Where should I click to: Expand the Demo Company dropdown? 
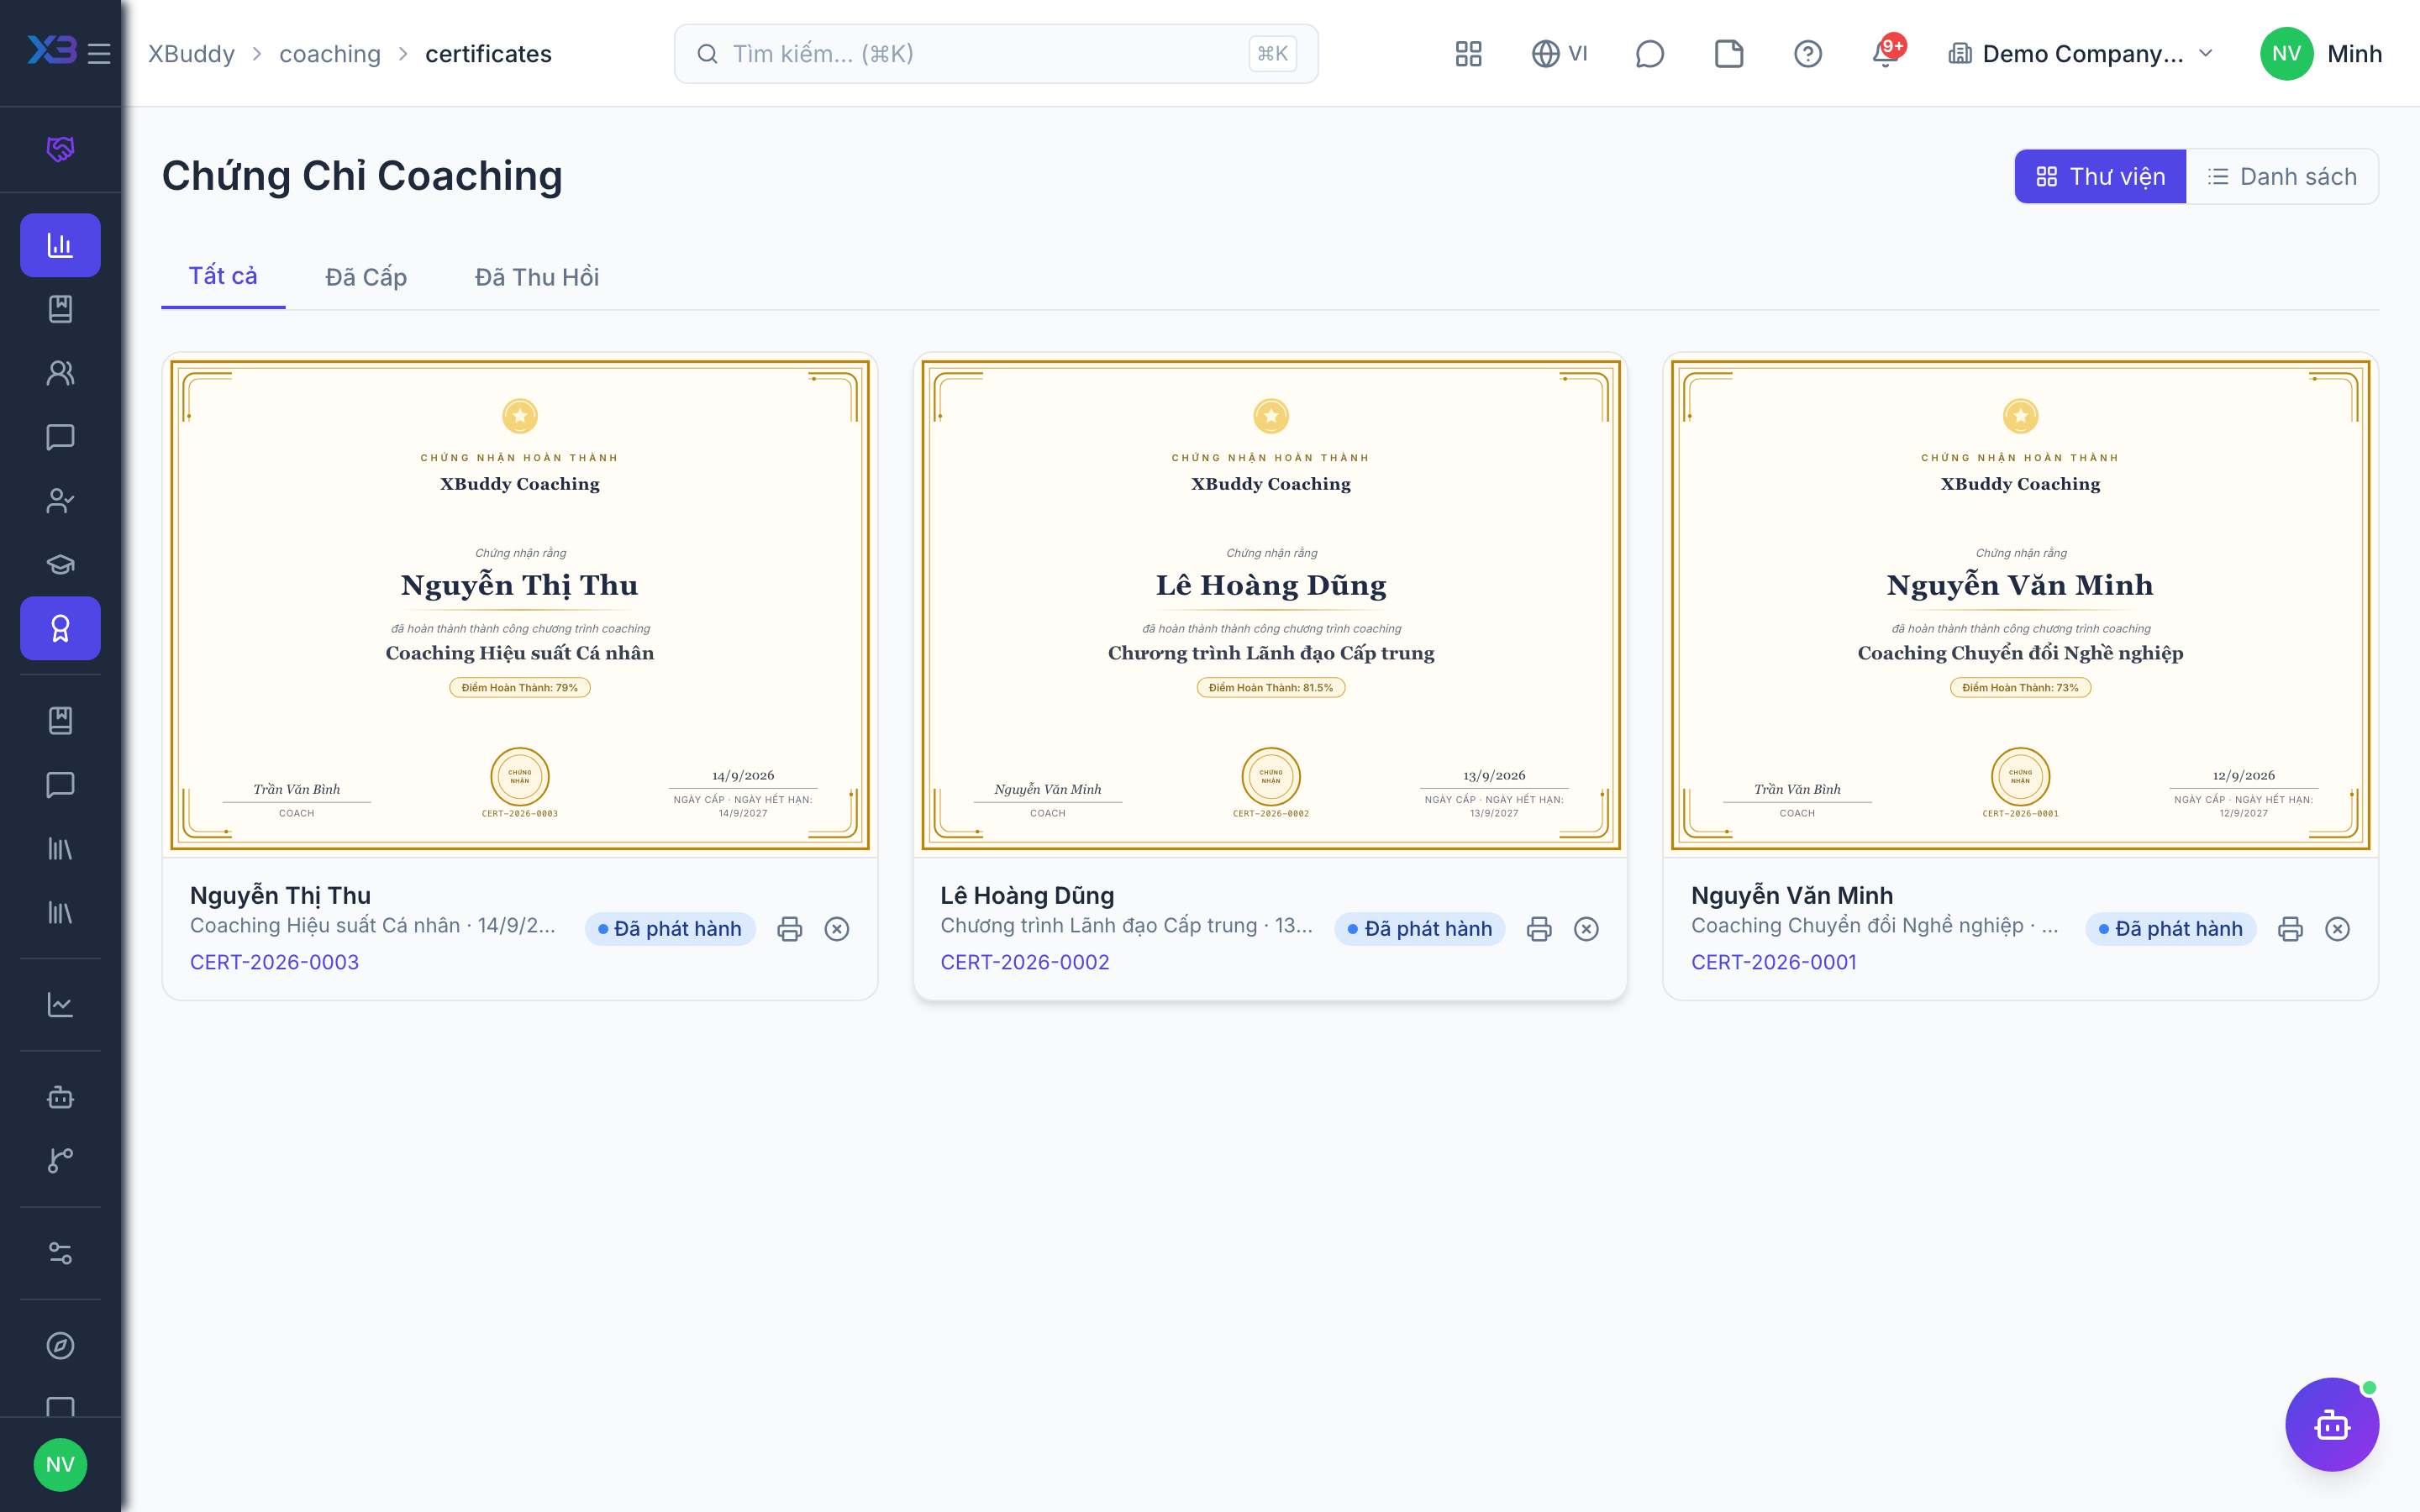point(2082,54)
